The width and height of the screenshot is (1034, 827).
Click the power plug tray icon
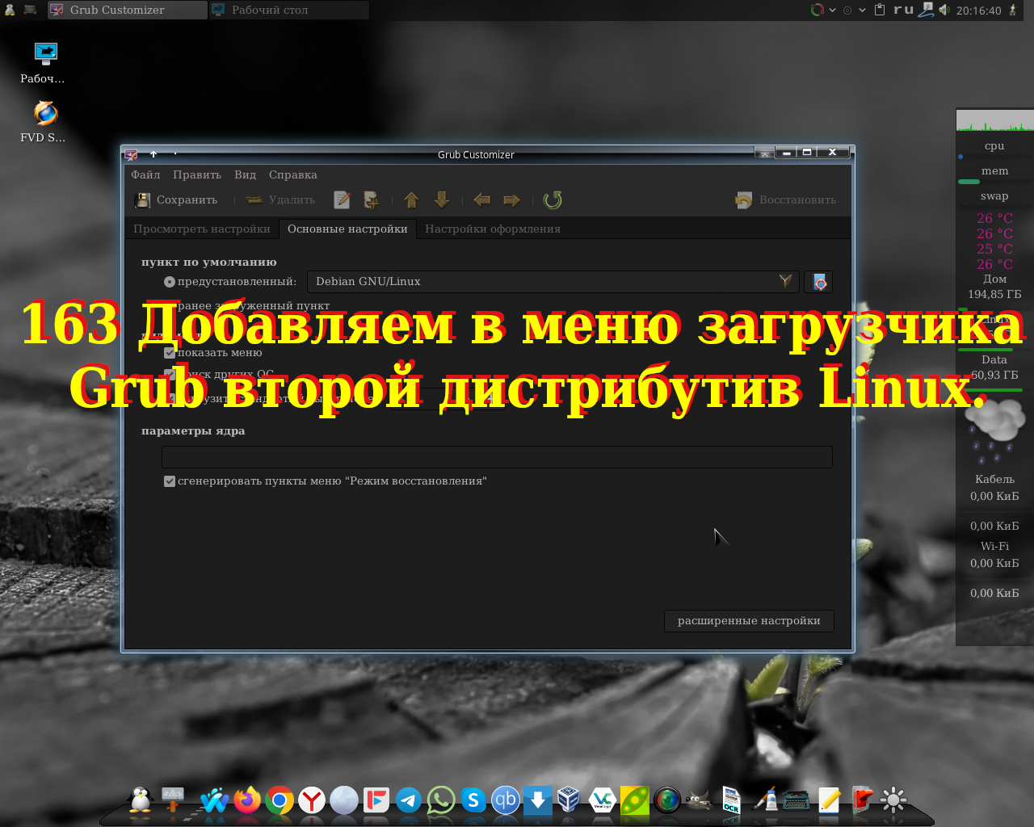1013,10
